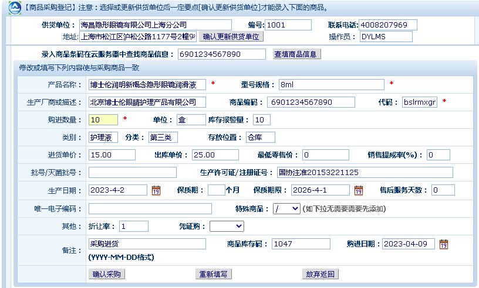
Task: Focus the 商品编码 input field
Action: tap(311, 102)
